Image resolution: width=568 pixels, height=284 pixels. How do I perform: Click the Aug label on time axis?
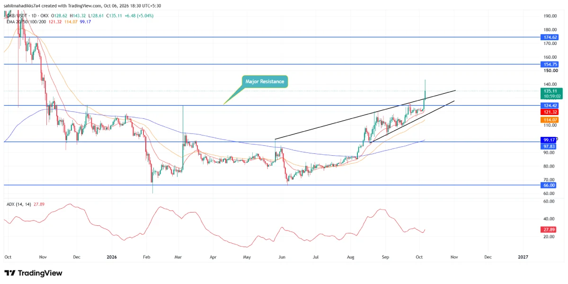(x=351, y=257)
